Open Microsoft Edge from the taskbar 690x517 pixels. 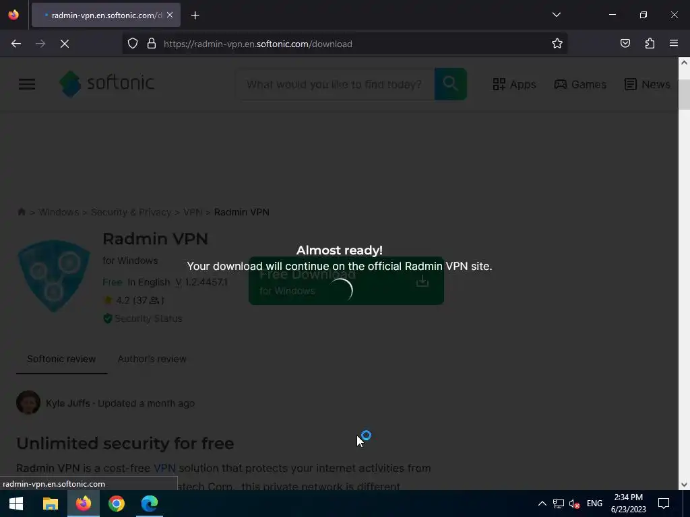click(x=149, y=504)
